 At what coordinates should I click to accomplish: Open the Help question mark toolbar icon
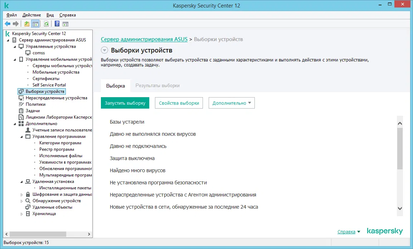tap(57, 24)
